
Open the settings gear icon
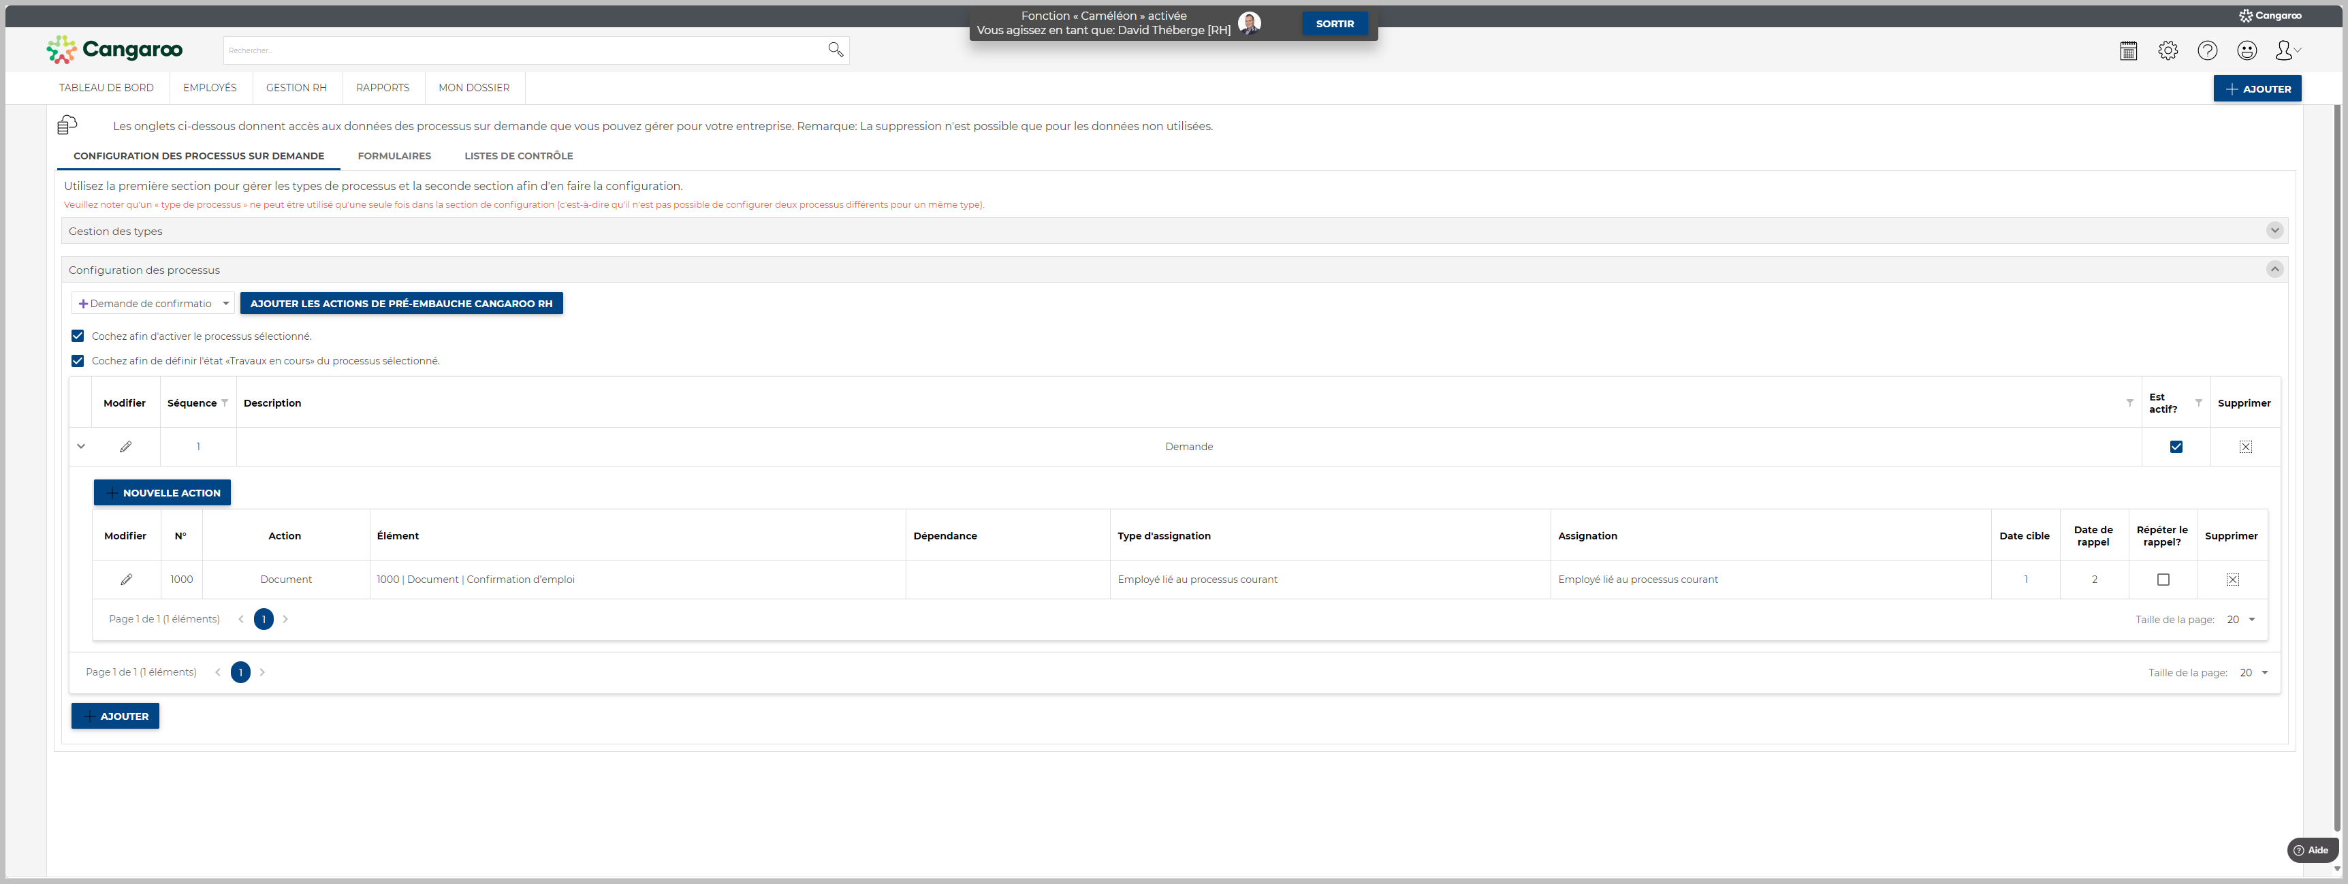pyautogui.click(x=2168, y=51)
